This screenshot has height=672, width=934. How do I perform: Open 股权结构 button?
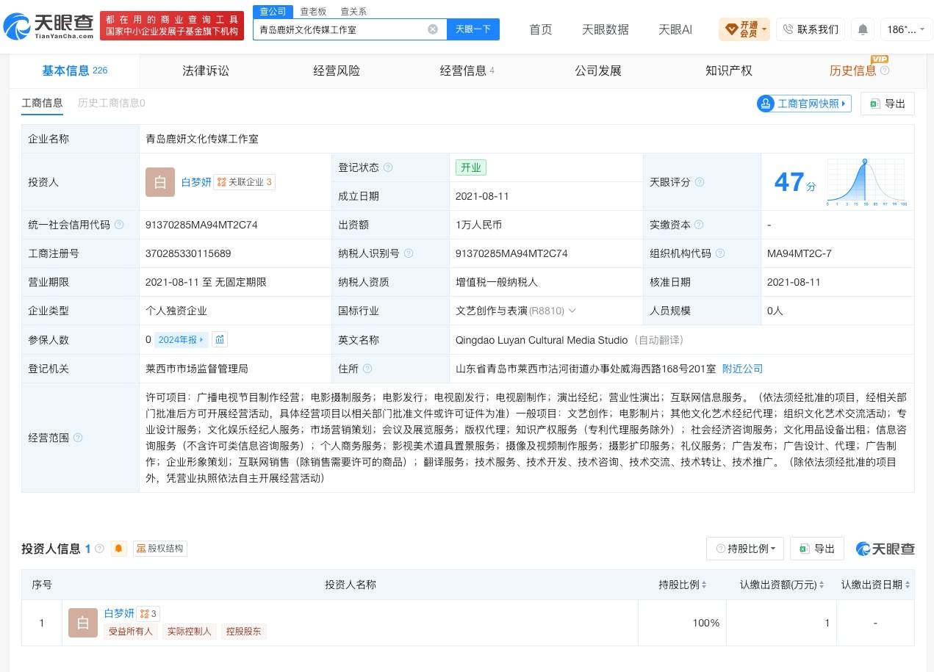[x=160, y=549]
